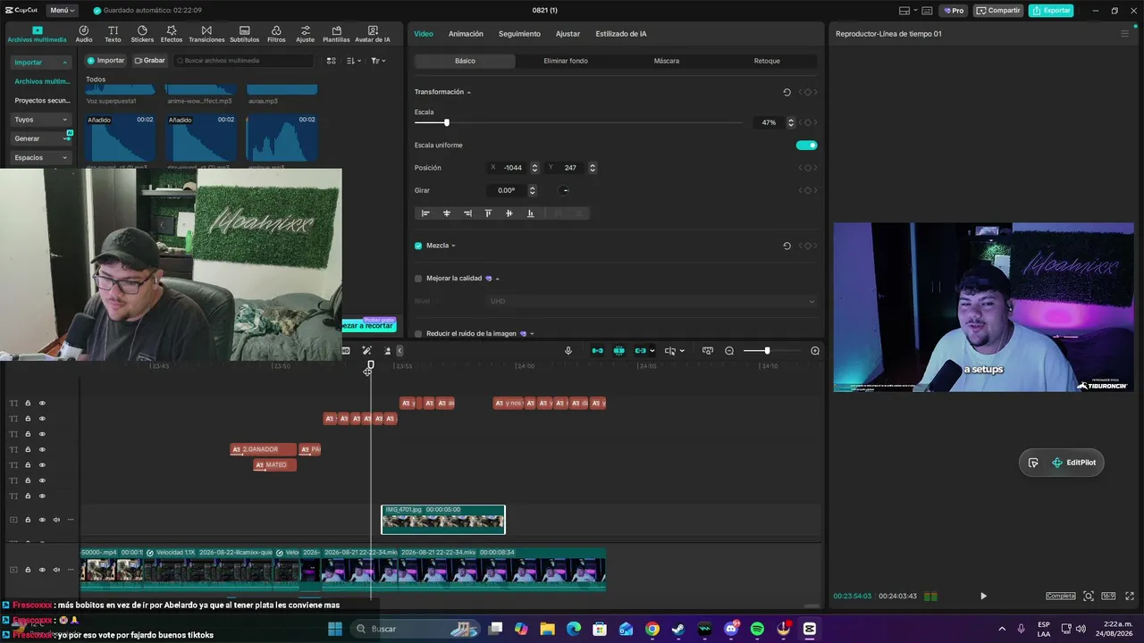Open the Menú dropdown

pyautogui.click(x=63, y=11)
